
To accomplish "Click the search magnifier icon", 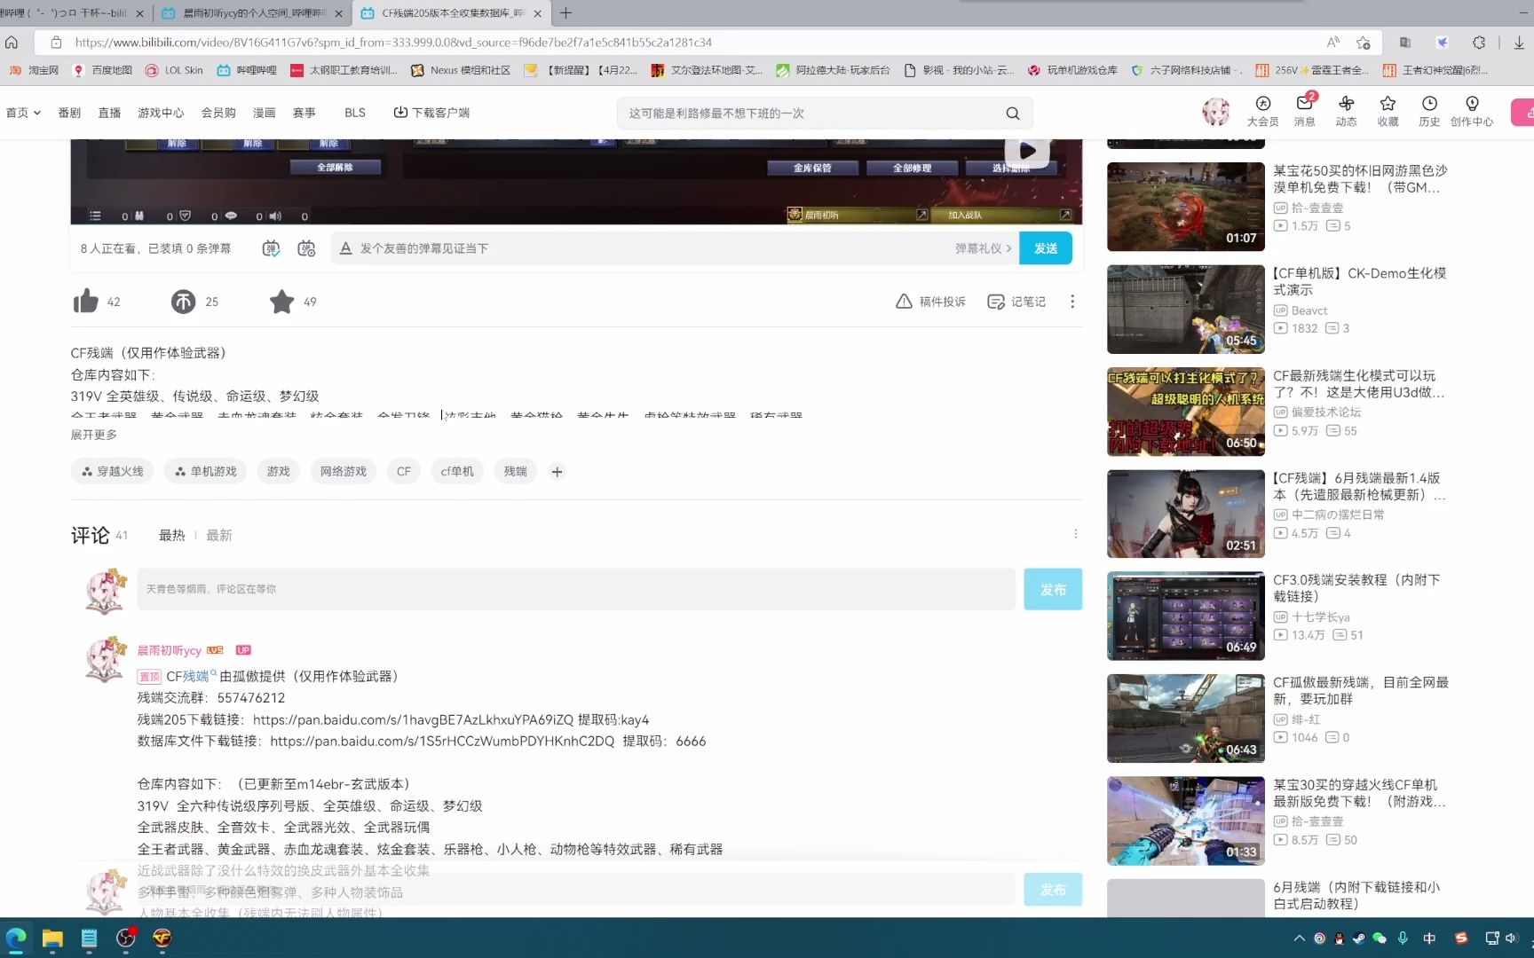I will (1013, 114).
